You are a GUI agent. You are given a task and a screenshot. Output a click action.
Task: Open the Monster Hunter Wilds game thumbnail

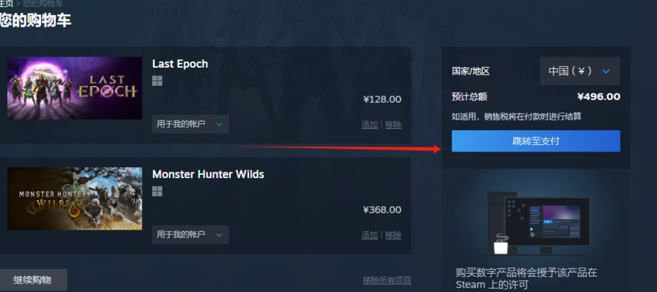point(75,198)
